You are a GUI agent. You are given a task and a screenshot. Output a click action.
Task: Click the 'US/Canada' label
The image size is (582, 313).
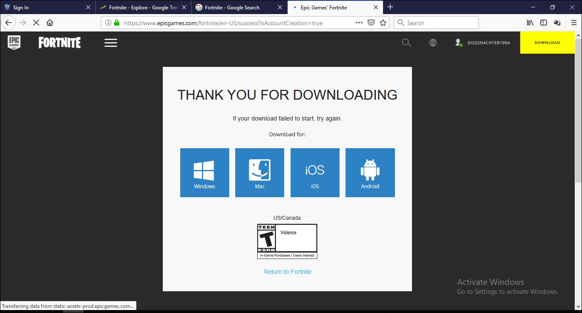point(287,218)
